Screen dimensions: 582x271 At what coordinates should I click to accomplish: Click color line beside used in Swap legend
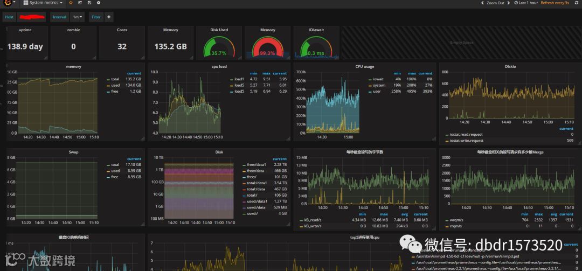coord(108,171)
